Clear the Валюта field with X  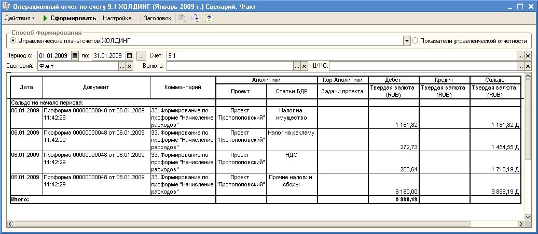click(304, 66)
